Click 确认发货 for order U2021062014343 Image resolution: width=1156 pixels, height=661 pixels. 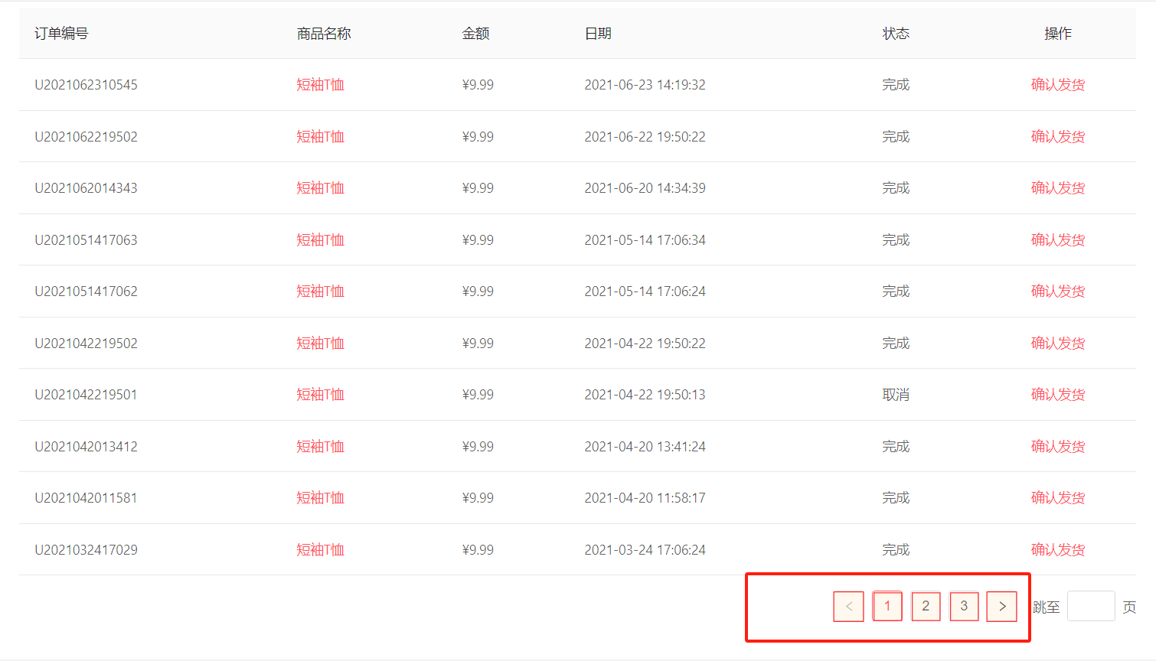click(x=1057, y=188)
